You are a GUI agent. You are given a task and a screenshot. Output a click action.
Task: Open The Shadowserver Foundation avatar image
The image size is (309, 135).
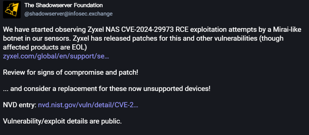(12, 10)
